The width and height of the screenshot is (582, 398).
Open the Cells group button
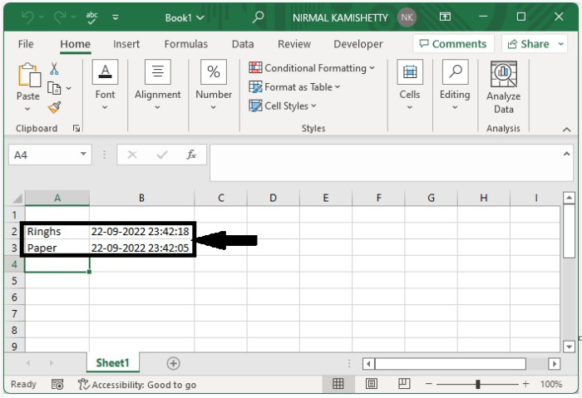(x=410, y=85)
